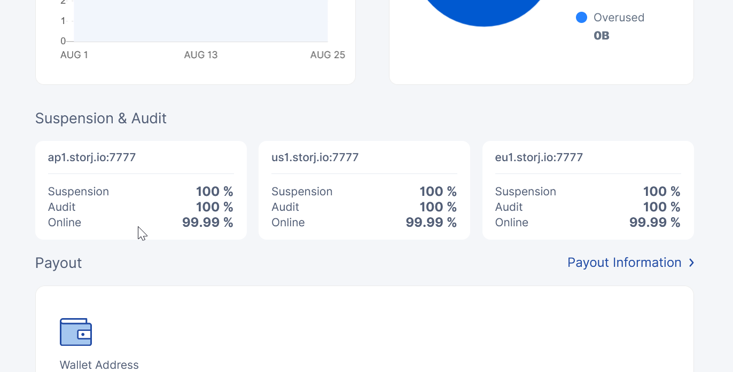Click the AUG 13 chart axis label
Viewport: 733px width, 372px height.
pyautogui.click(x=201, y=55)
